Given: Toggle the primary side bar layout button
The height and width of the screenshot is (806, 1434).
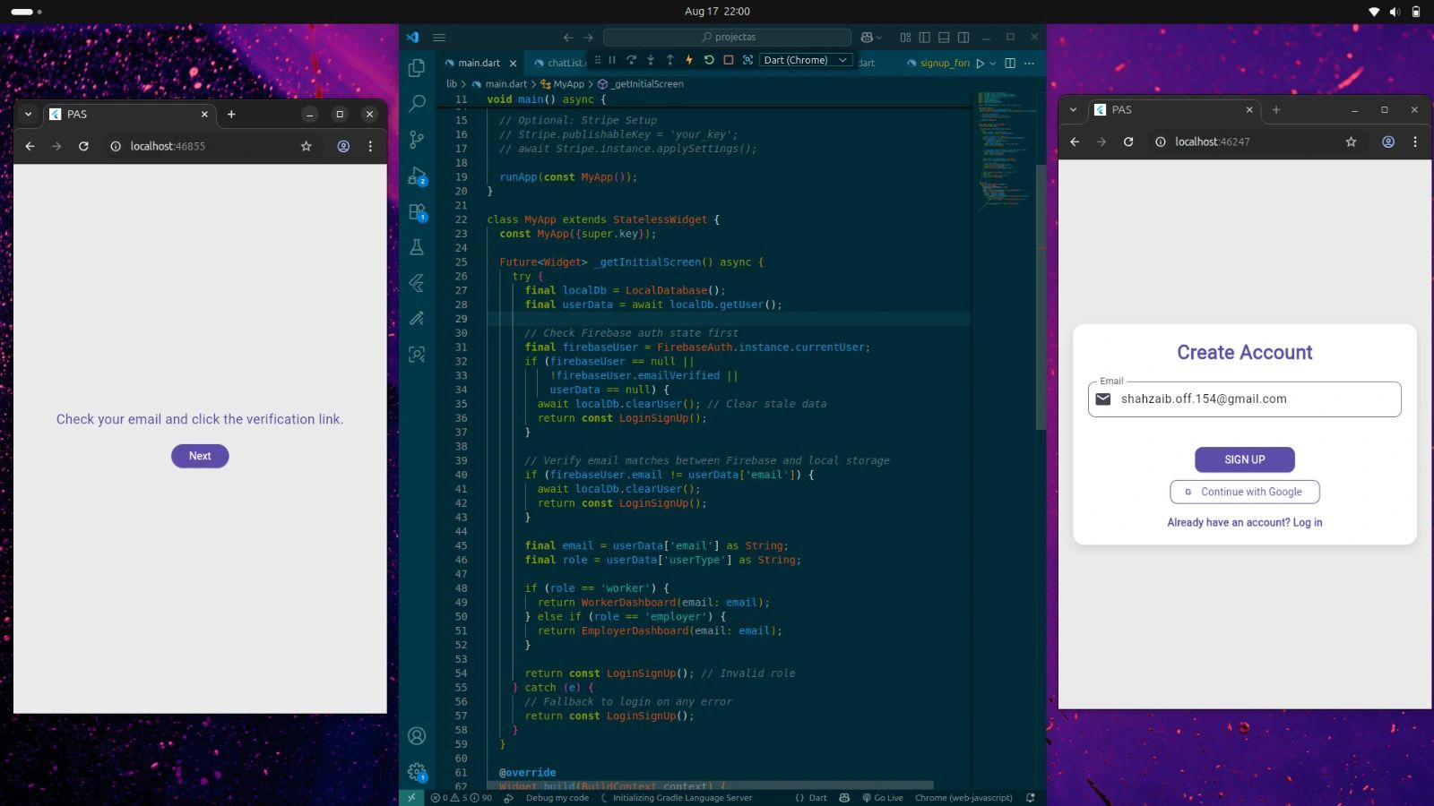Looking at the screenshot, I should point(924,38).
